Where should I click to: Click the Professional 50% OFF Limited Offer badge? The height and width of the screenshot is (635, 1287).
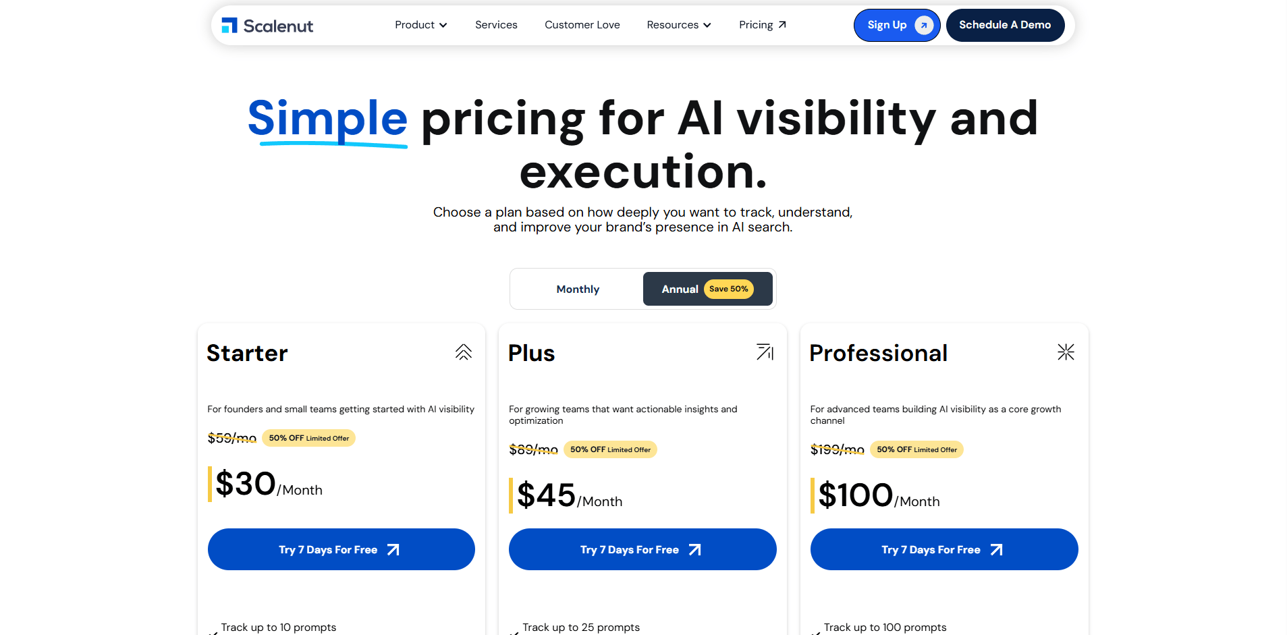click(916, 450)
